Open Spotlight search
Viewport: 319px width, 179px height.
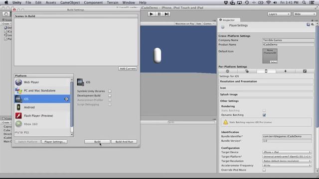[x=304, y=2]
